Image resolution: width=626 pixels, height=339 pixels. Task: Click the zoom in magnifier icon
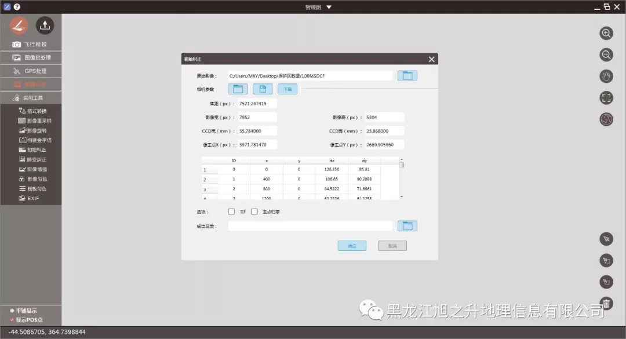coord(606,33)
